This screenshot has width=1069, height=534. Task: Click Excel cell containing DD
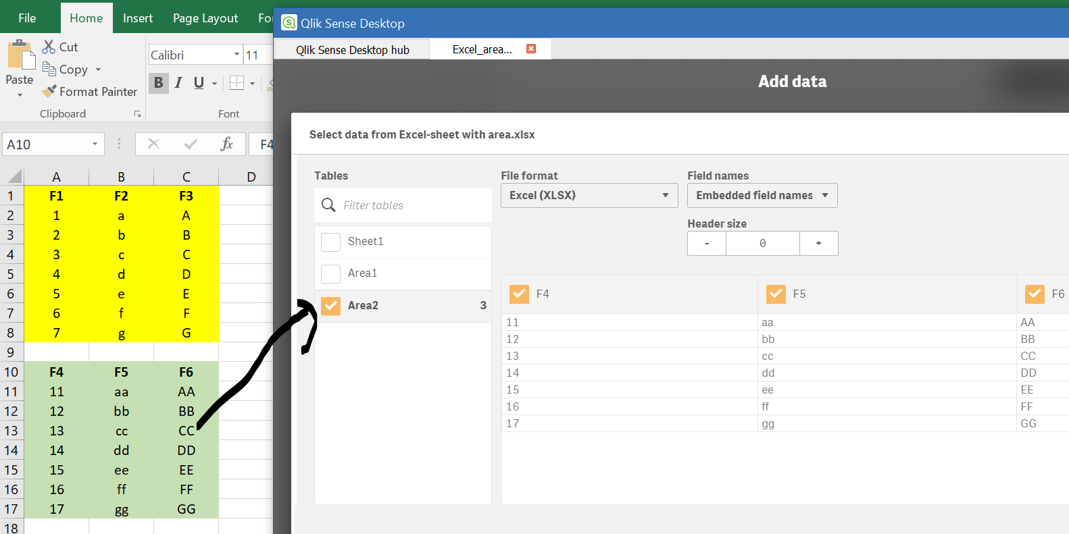pos(187,450)
